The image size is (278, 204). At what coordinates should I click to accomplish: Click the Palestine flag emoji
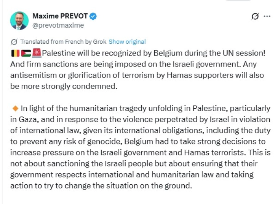(x=26, y=53)
